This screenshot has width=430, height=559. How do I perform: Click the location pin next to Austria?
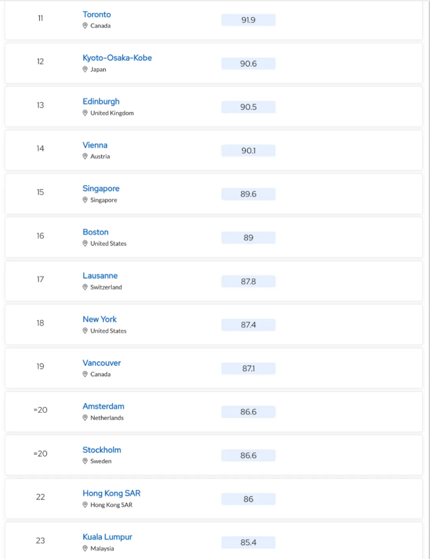coord(85,156)
